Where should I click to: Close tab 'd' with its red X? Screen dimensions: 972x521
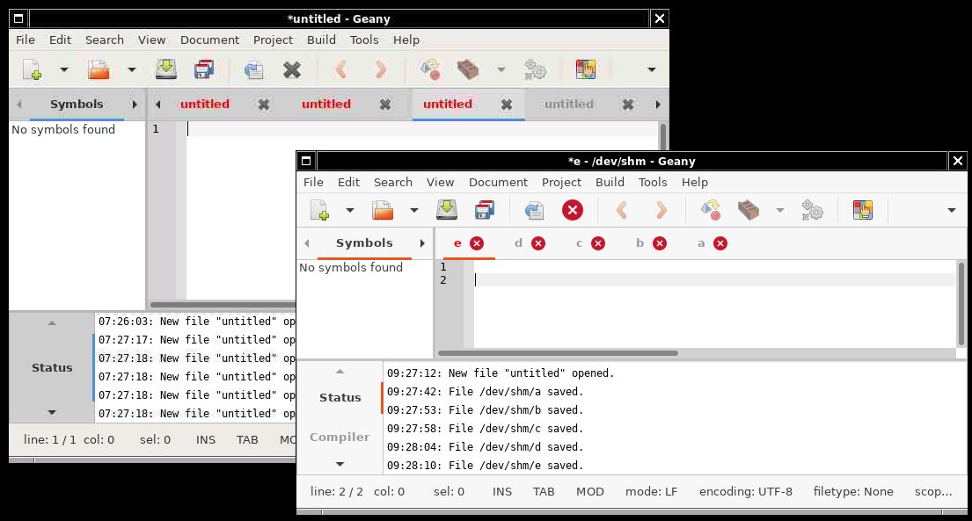[538, 243]
